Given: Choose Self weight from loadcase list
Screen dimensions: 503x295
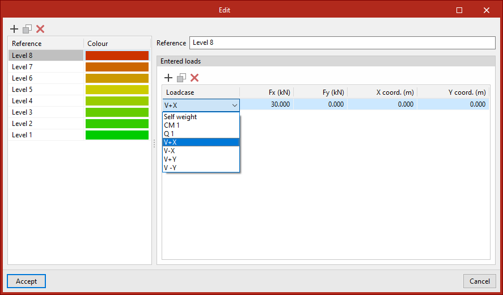Looking at the screenshot, I should pos(201,117).
